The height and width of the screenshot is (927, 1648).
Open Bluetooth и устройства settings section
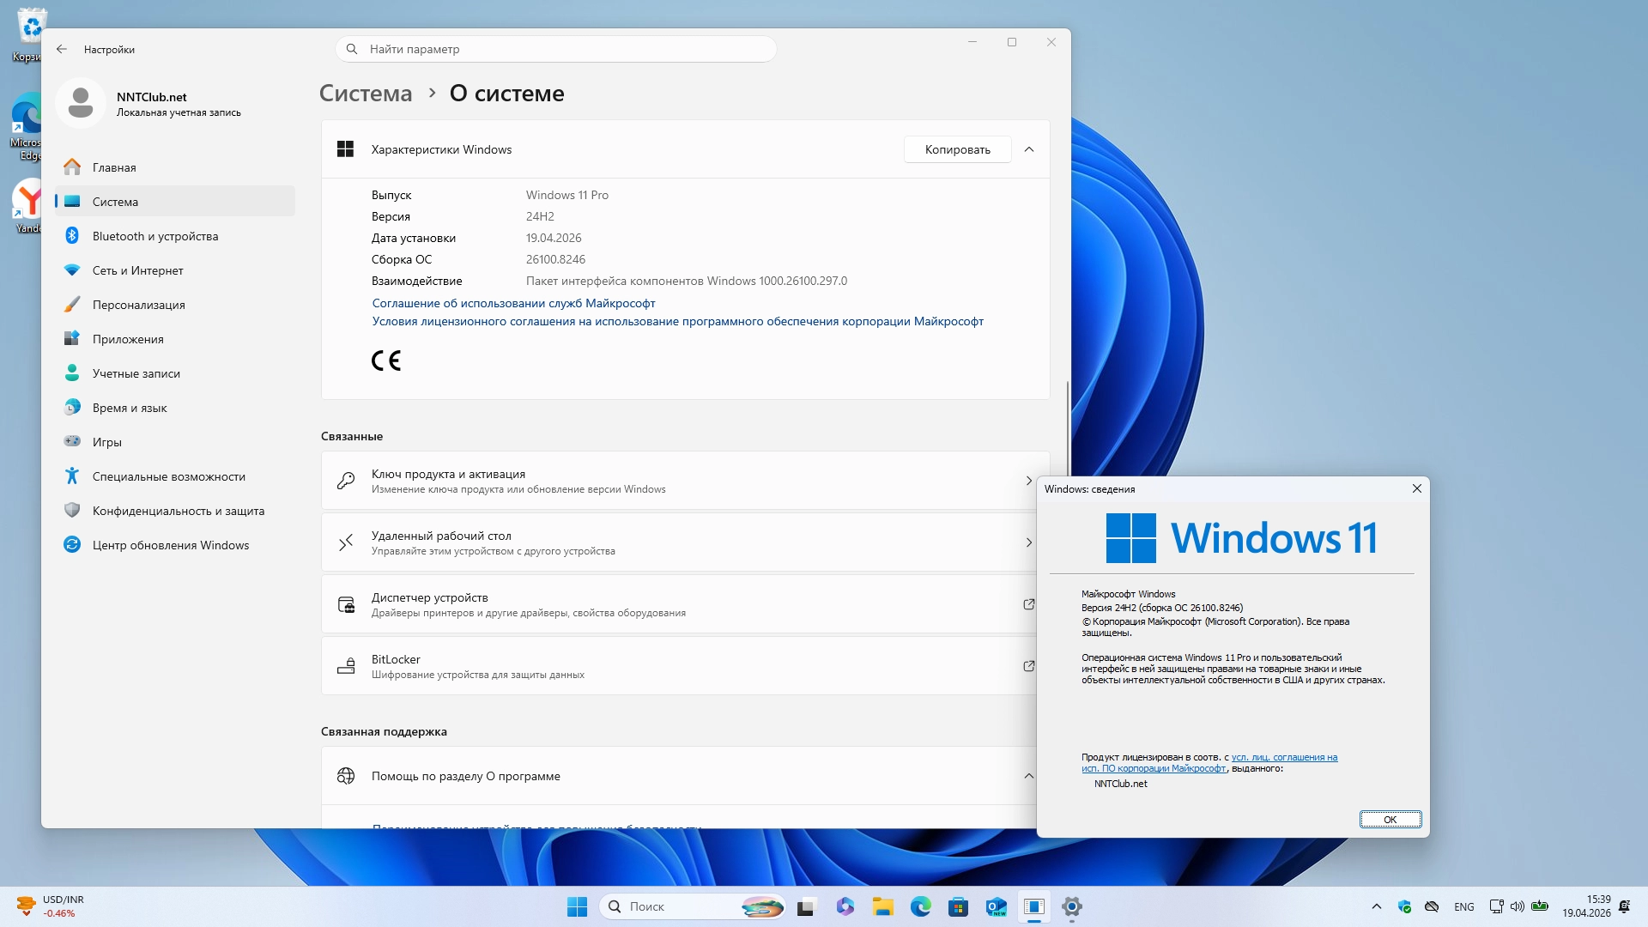click(155, 236)
